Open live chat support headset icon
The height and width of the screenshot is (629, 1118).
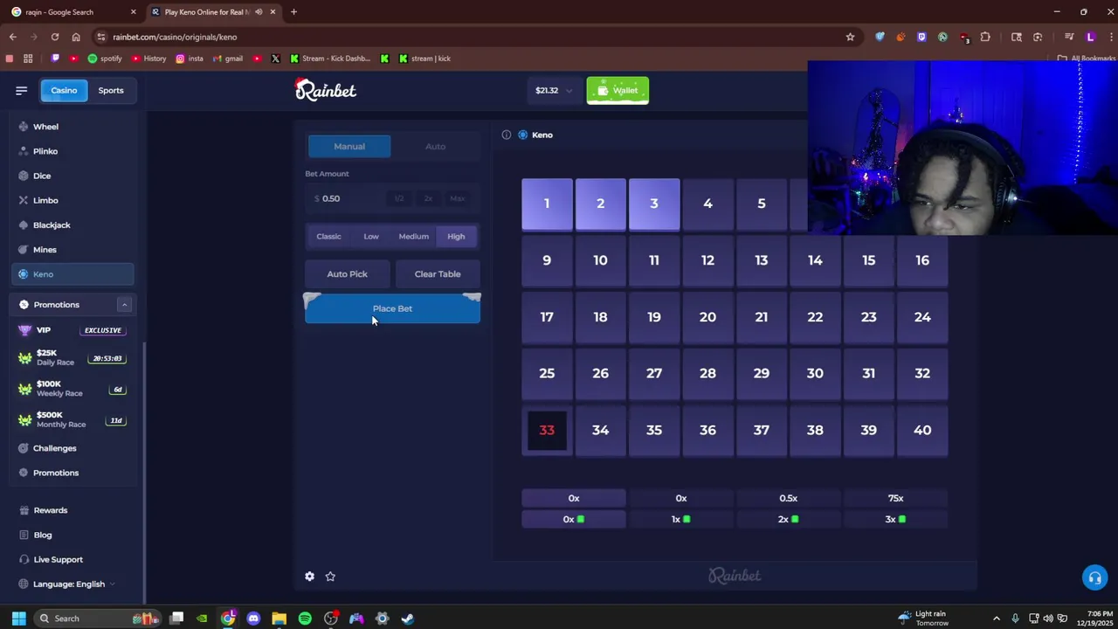1094,577
